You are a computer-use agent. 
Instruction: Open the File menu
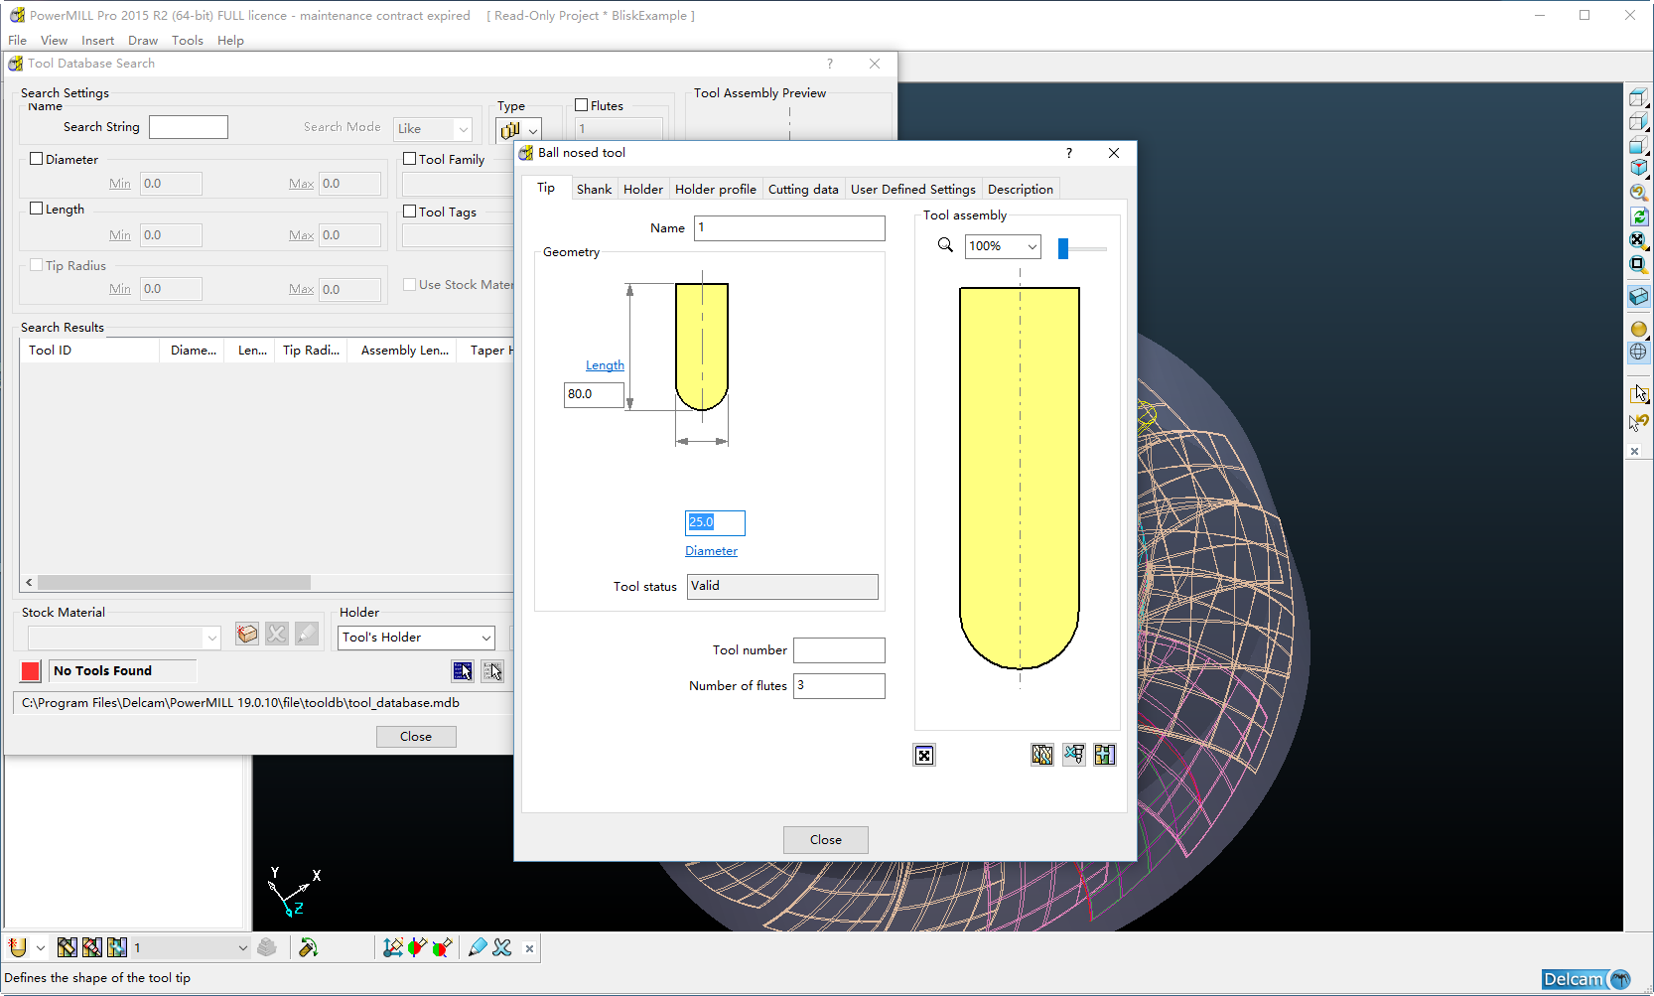point(18,41)
